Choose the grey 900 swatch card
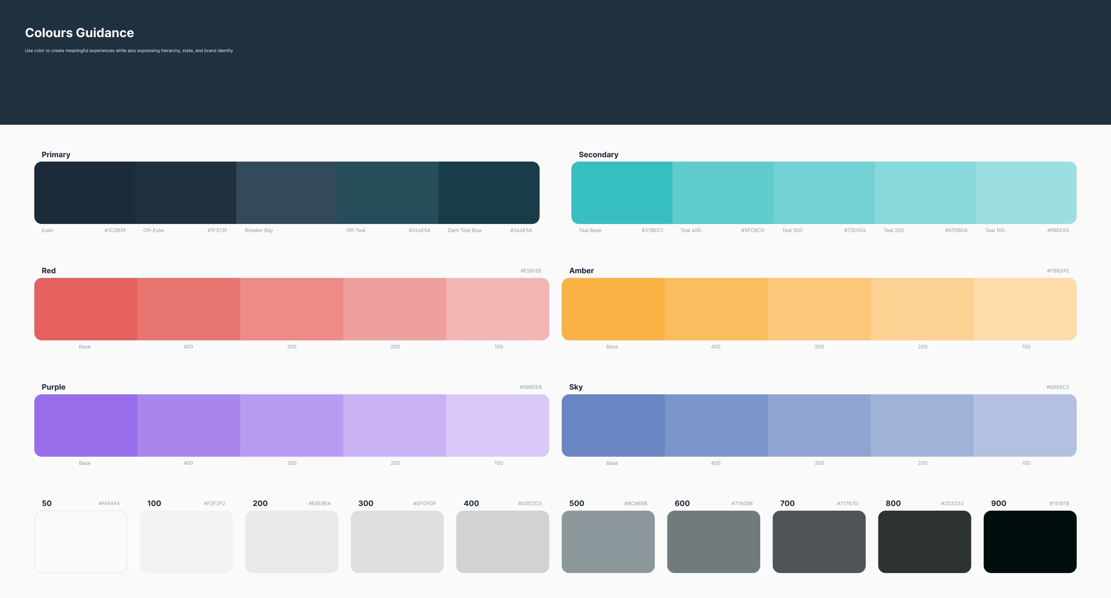Viewport: 1111px width, 598px height. [x=1030, y=542]
